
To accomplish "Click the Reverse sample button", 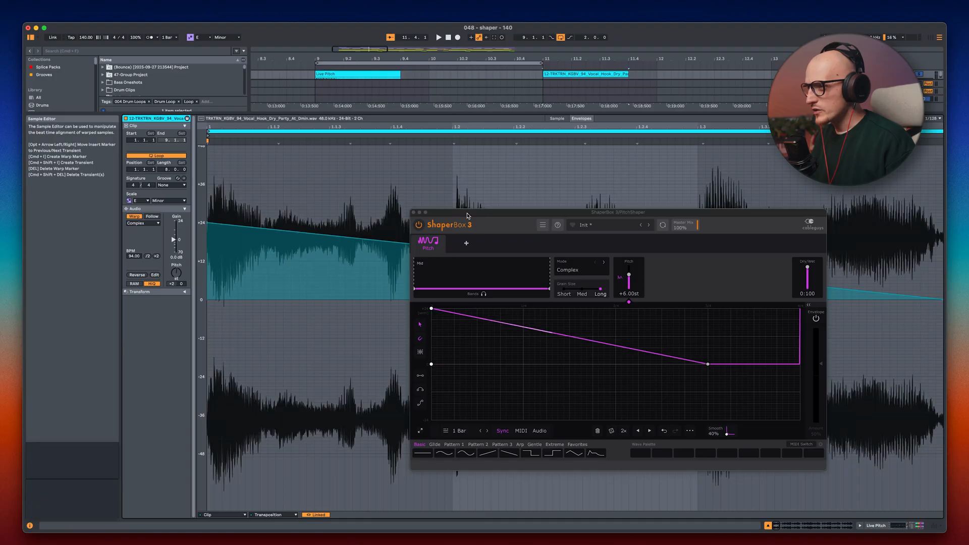I will pos(137,275).
